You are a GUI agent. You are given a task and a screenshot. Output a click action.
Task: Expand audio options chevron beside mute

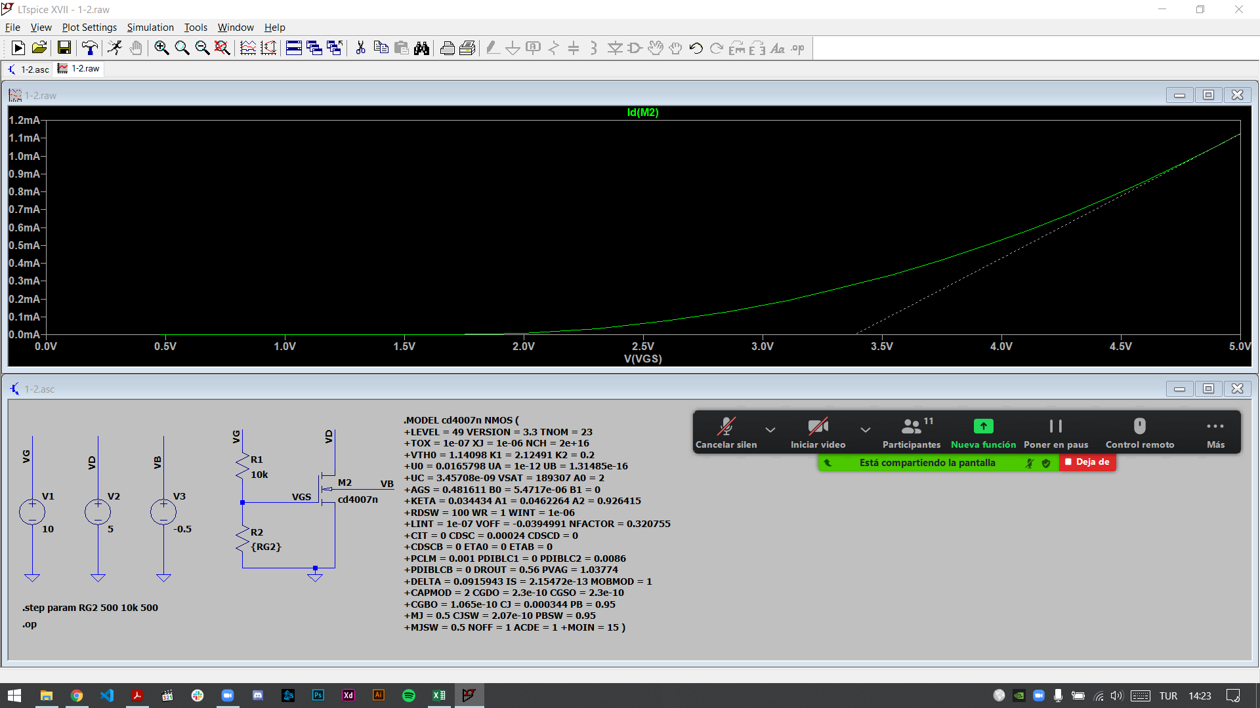pyautogui.click(x=770, y=430)
